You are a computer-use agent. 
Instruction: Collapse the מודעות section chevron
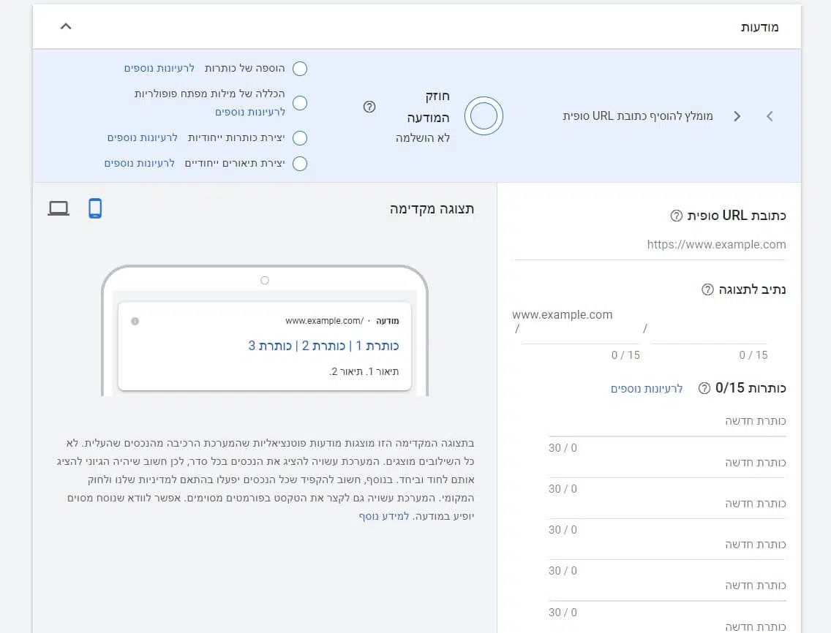[x=66, y=26]
